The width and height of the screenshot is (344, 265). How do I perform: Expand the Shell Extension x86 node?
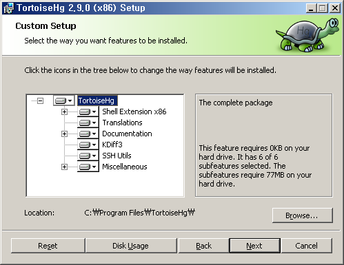tap(64, 112)
